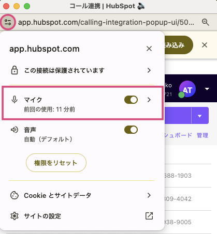Open この接続は保護されています entry
The width and height of the screenshot is (217, 234).
[x=82, y=70]
